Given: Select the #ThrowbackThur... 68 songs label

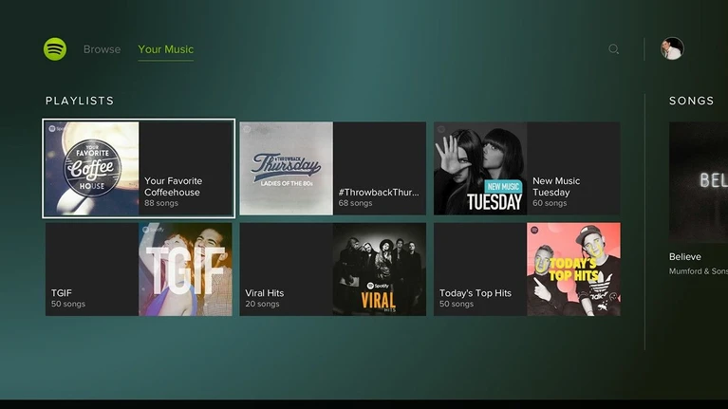Looking at the screenshot, I should 378,196.
